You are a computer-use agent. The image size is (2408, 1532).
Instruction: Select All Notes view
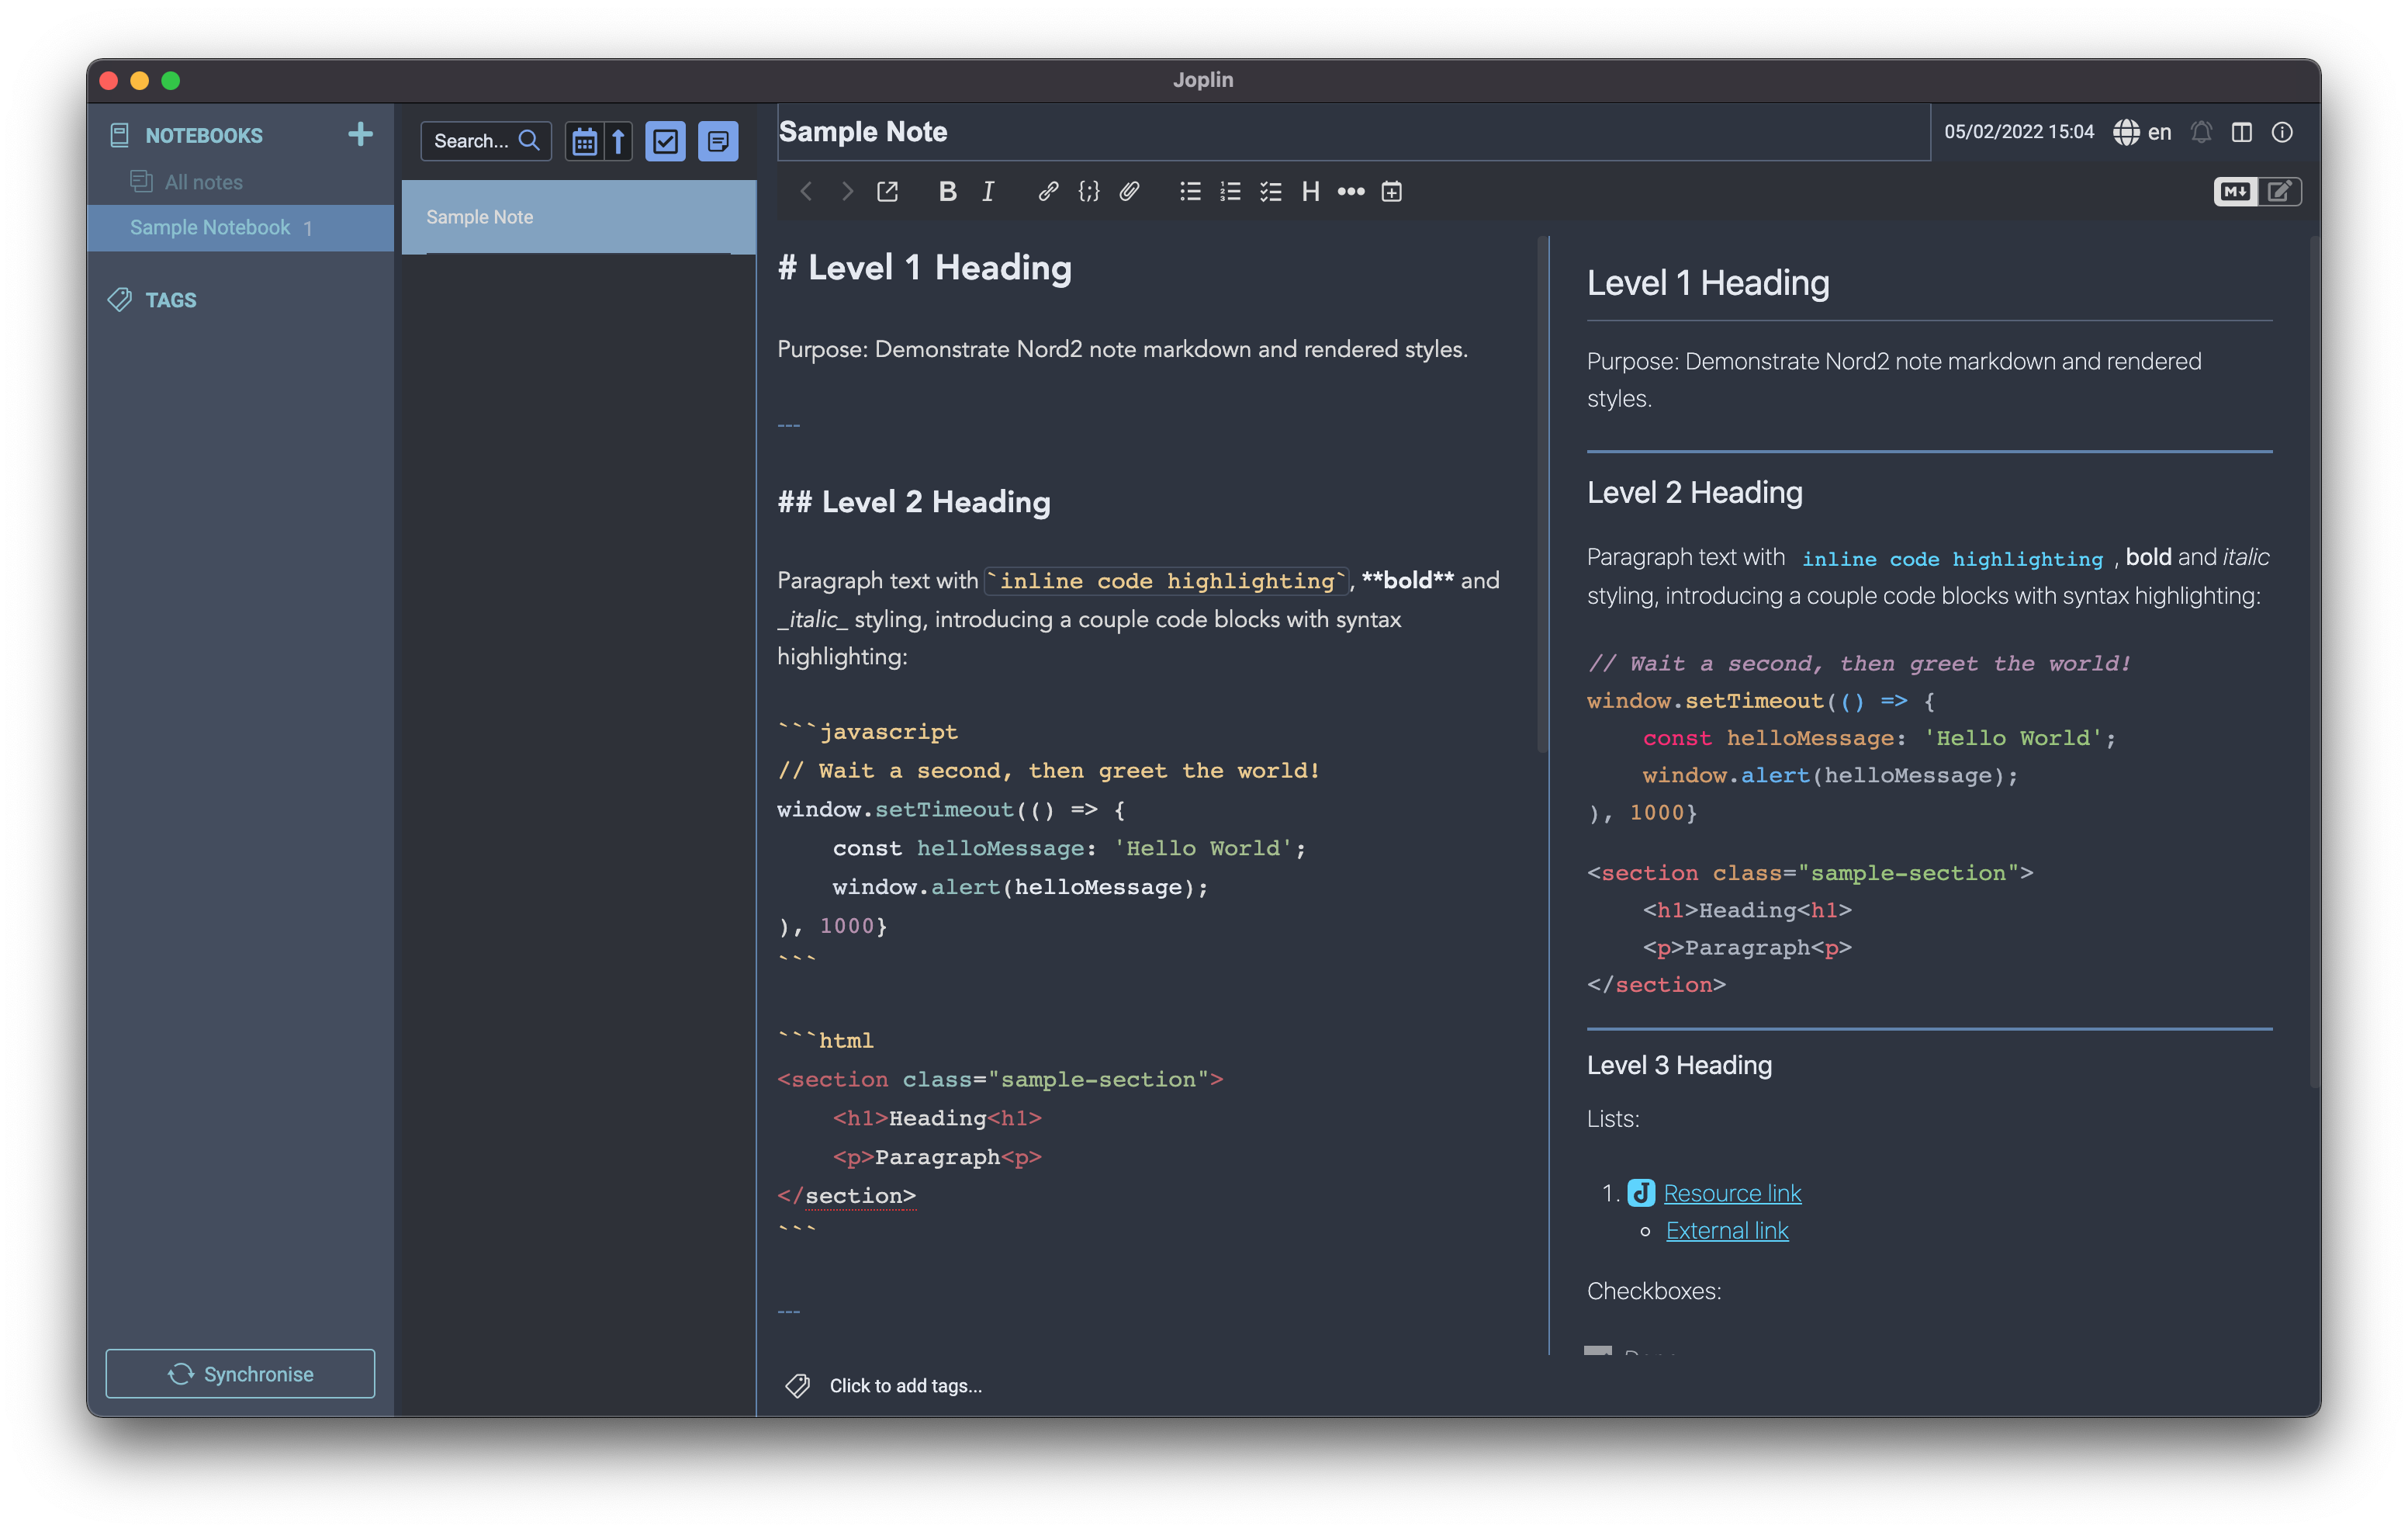click(x=202, y=181)
